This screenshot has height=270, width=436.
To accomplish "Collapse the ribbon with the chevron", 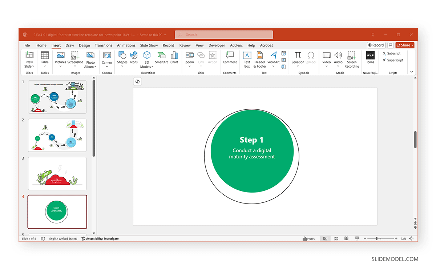I will pyautogui.click(x=412, y=72).
